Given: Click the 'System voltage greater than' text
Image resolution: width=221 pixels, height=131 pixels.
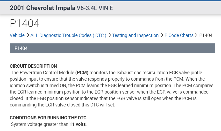Looking at the screenshot, I should click(x=40, y=124).
